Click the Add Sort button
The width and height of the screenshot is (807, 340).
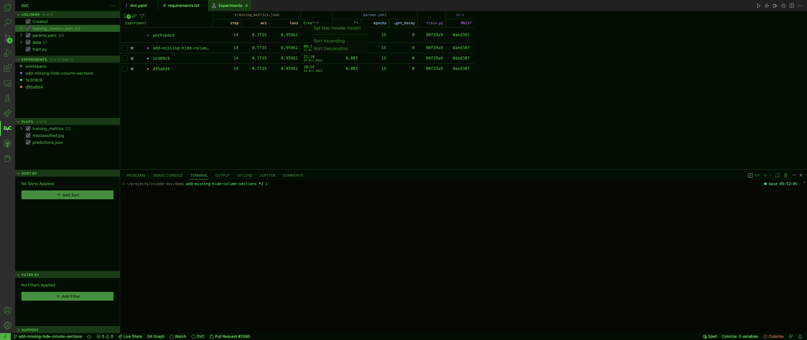pyautogui.click(x=67, y=195)
